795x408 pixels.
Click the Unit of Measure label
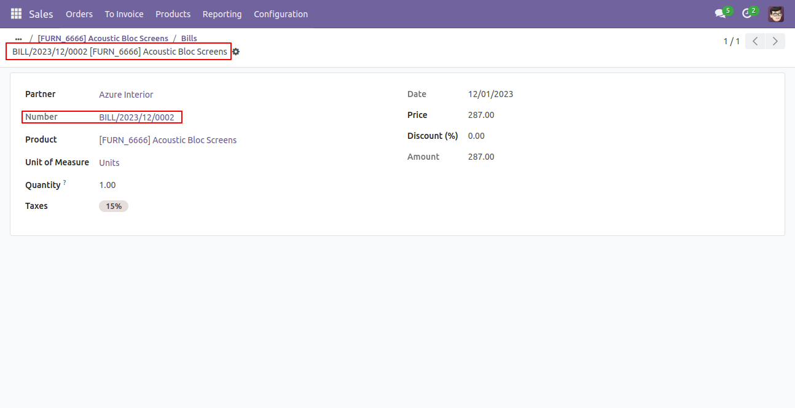57,162
